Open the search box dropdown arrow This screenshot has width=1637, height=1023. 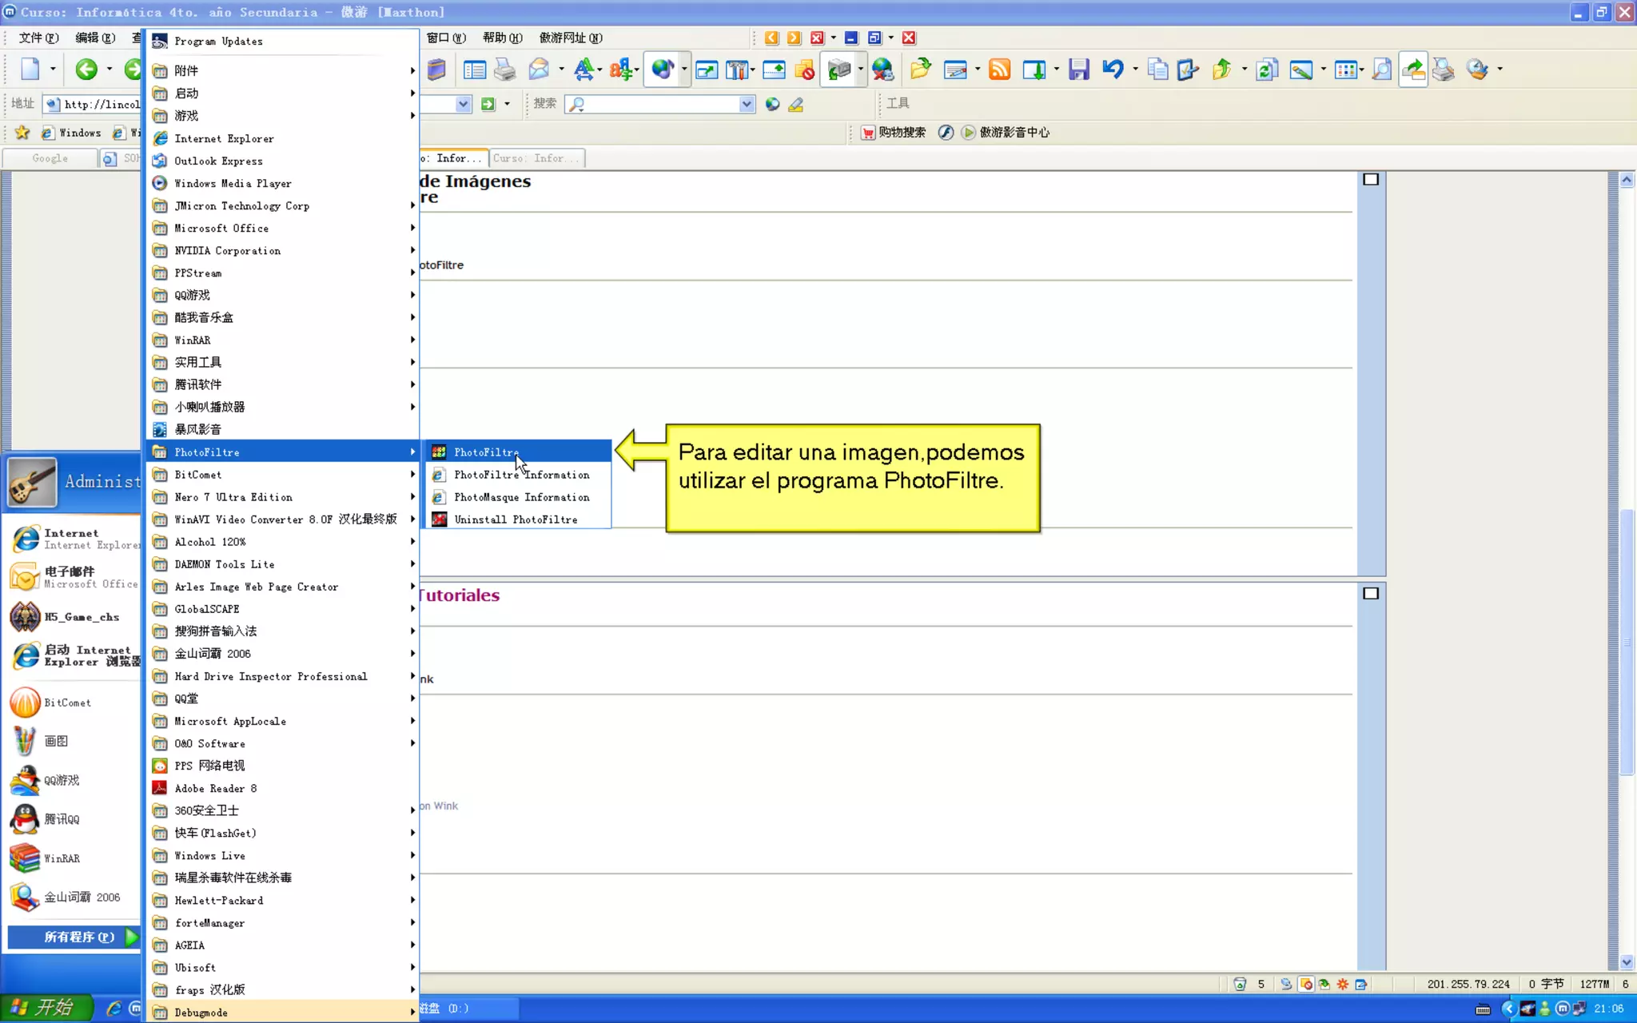(746, 104)
